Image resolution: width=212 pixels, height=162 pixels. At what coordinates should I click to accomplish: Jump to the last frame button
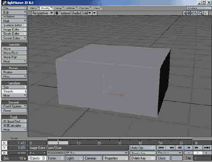[x=207, y=148]
